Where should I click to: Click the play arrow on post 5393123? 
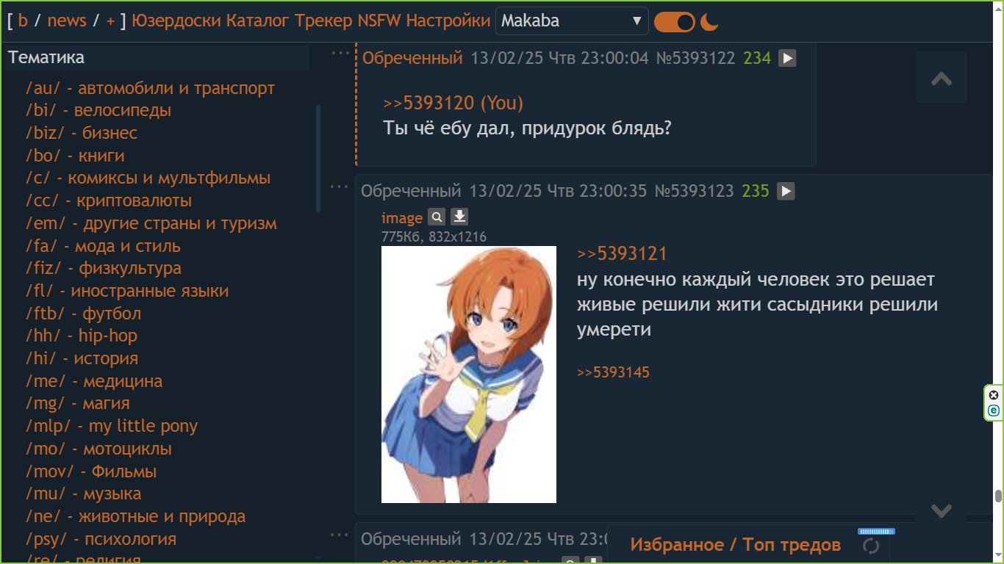click(x=786, y=191)
